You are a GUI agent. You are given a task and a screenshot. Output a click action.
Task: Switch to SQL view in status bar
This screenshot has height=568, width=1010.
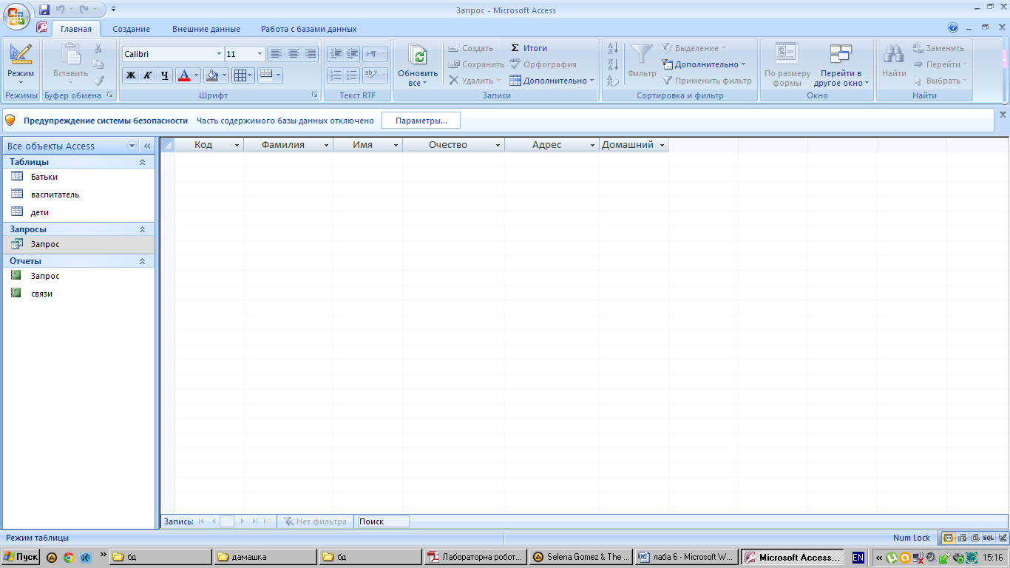pyautogui.click(x=988, y=538)
